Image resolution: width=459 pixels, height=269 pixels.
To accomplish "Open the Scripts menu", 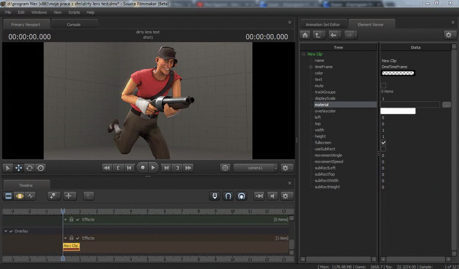I will 74,12.
